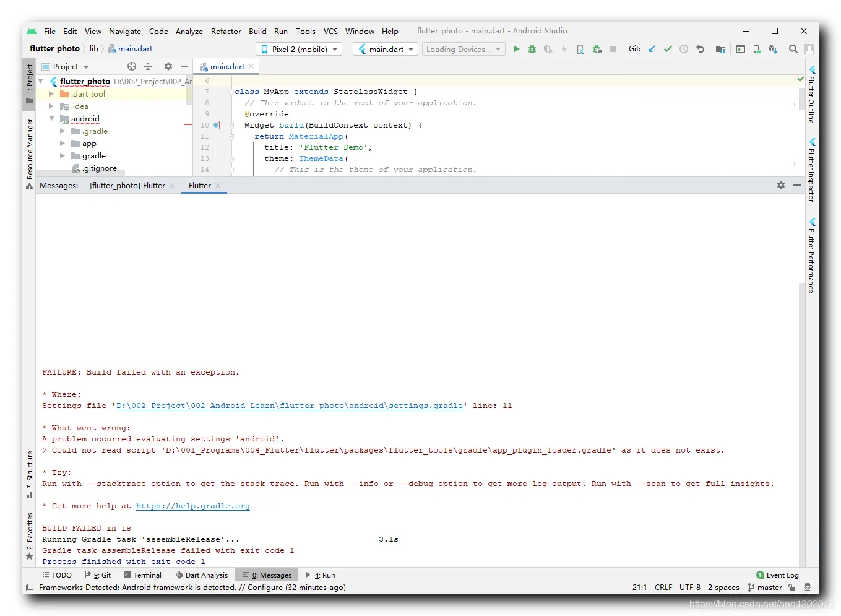Select the main.dart editor tab

(x=226, y=66)
